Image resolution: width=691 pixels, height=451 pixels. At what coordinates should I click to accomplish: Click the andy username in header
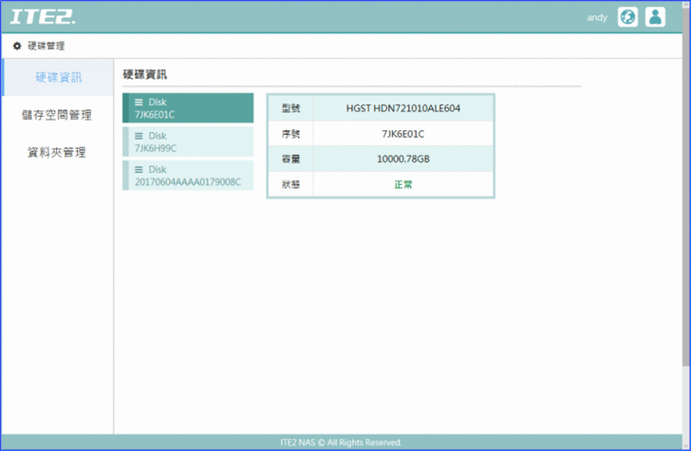tap(597, 17)
